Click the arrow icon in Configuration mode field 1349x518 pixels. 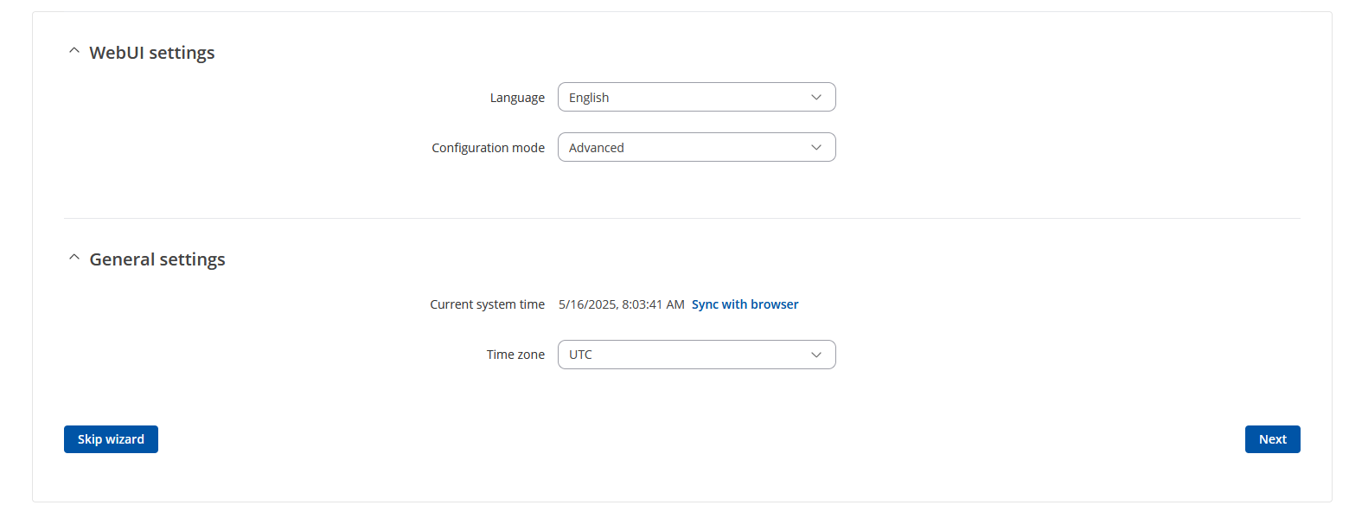[816, 148]
